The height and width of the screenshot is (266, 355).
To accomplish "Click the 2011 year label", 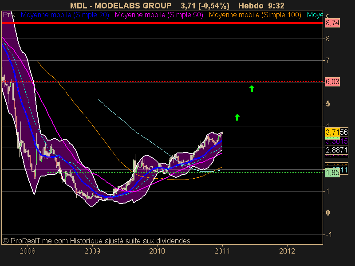I will point(222,251).
